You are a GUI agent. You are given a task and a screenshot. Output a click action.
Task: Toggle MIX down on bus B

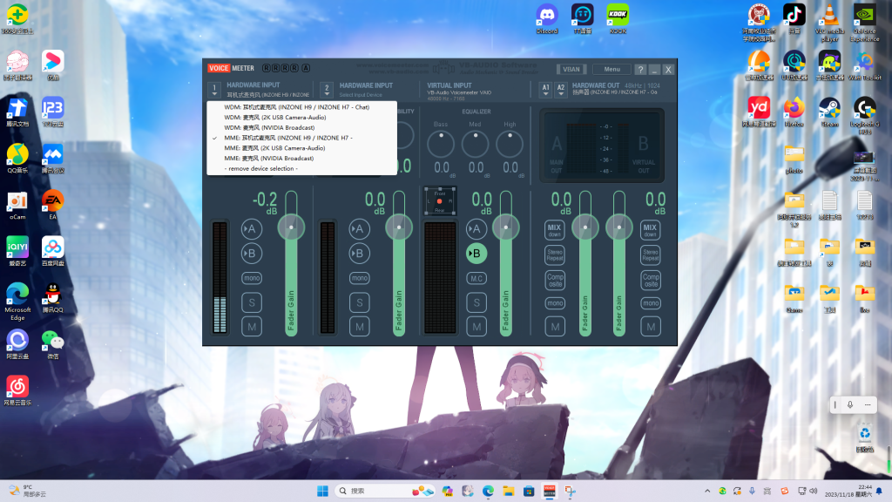(x=650, y=230)
